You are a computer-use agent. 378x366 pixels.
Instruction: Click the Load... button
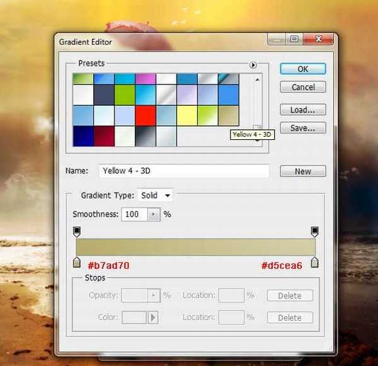tap(302, 110)
